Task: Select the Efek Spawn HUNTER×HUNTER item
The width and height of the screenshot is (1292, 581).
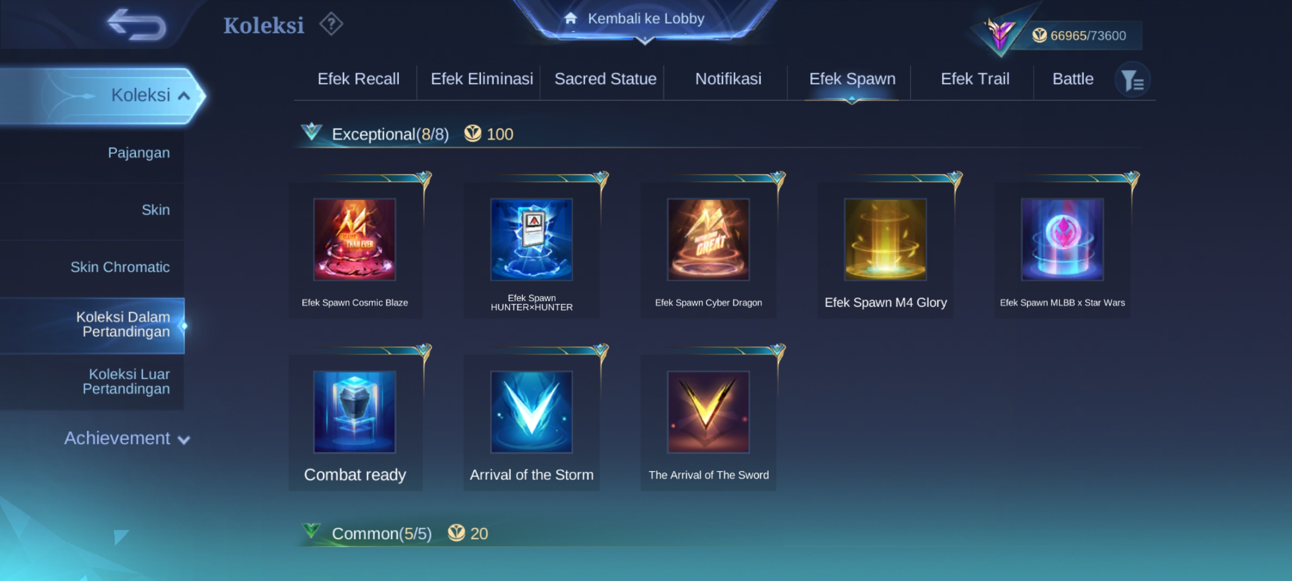Action: (x=531, y=251)
